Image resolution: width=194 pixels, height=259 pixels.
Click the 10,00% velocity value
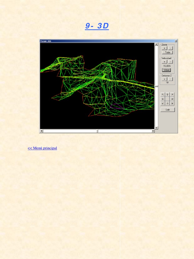pos(167,66)
